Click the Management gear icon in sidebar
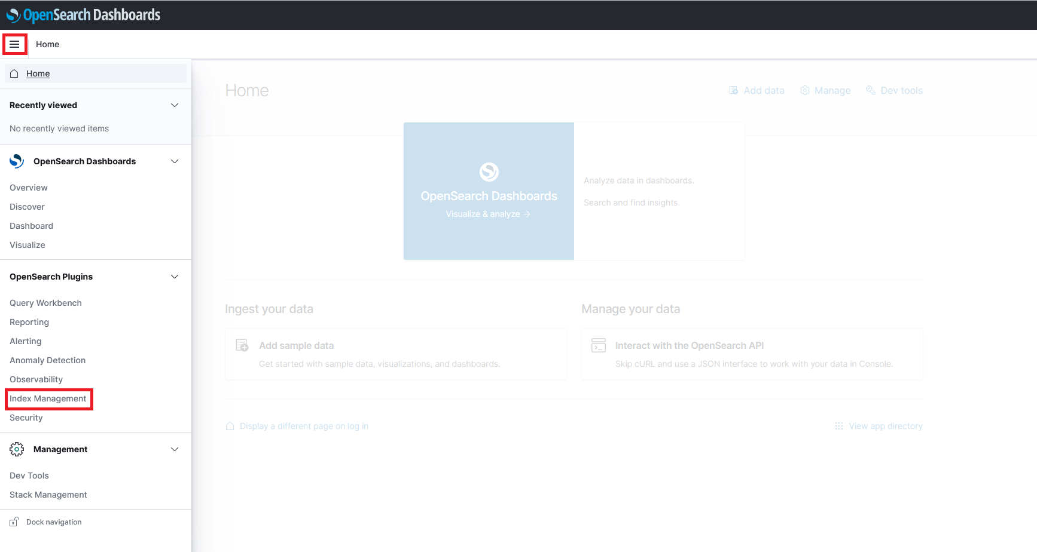 pyautogui.click(x=17, y=449)
